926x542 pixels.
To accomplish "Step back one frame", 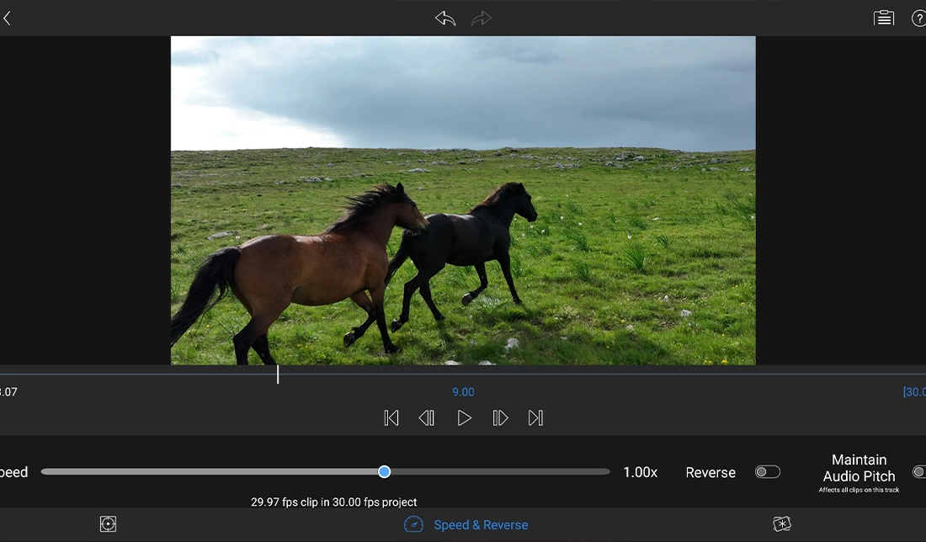I will click(427, 418).
